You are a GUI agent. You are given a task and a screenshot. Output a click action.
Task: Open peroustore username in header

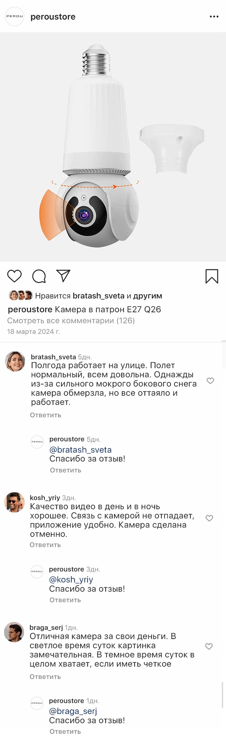click(x=53, y=17)
